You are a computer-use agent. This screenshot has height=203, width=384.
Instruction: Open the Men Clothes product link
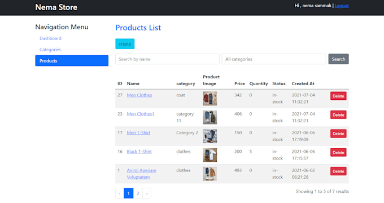(x=139, y=95)
